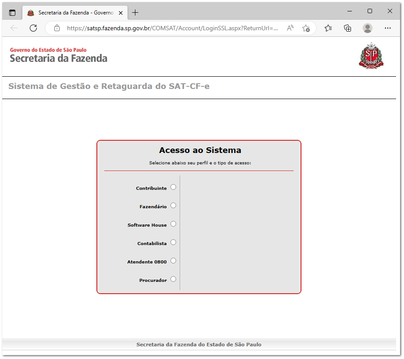404x359 pixels.
Task: Add this page to favorites
Action: [x=306, y=28]
